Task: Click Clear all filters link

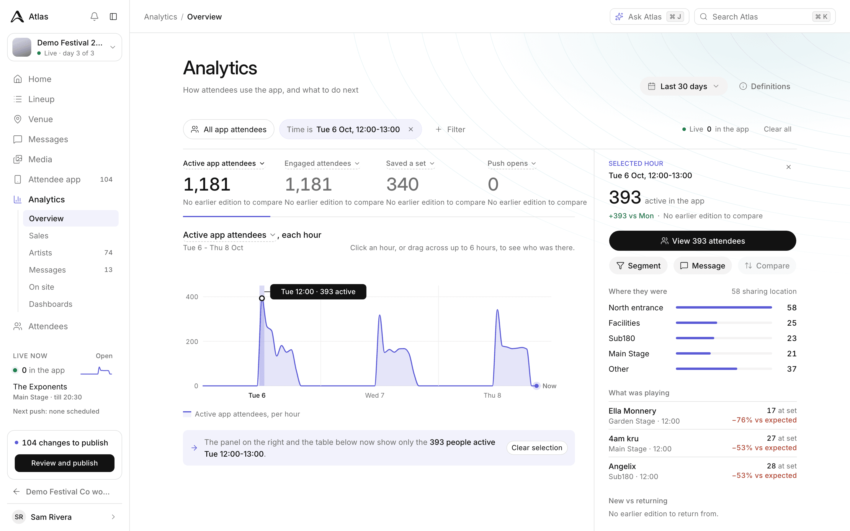Action: click(777, 129)
